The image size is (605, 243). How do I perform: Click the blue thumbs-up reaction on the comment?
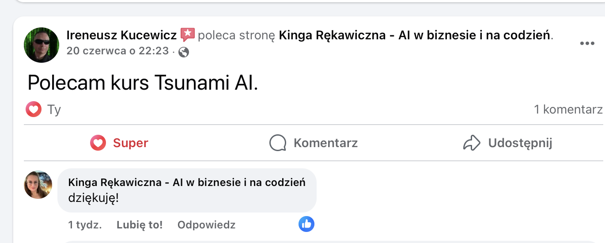[306, 224]
